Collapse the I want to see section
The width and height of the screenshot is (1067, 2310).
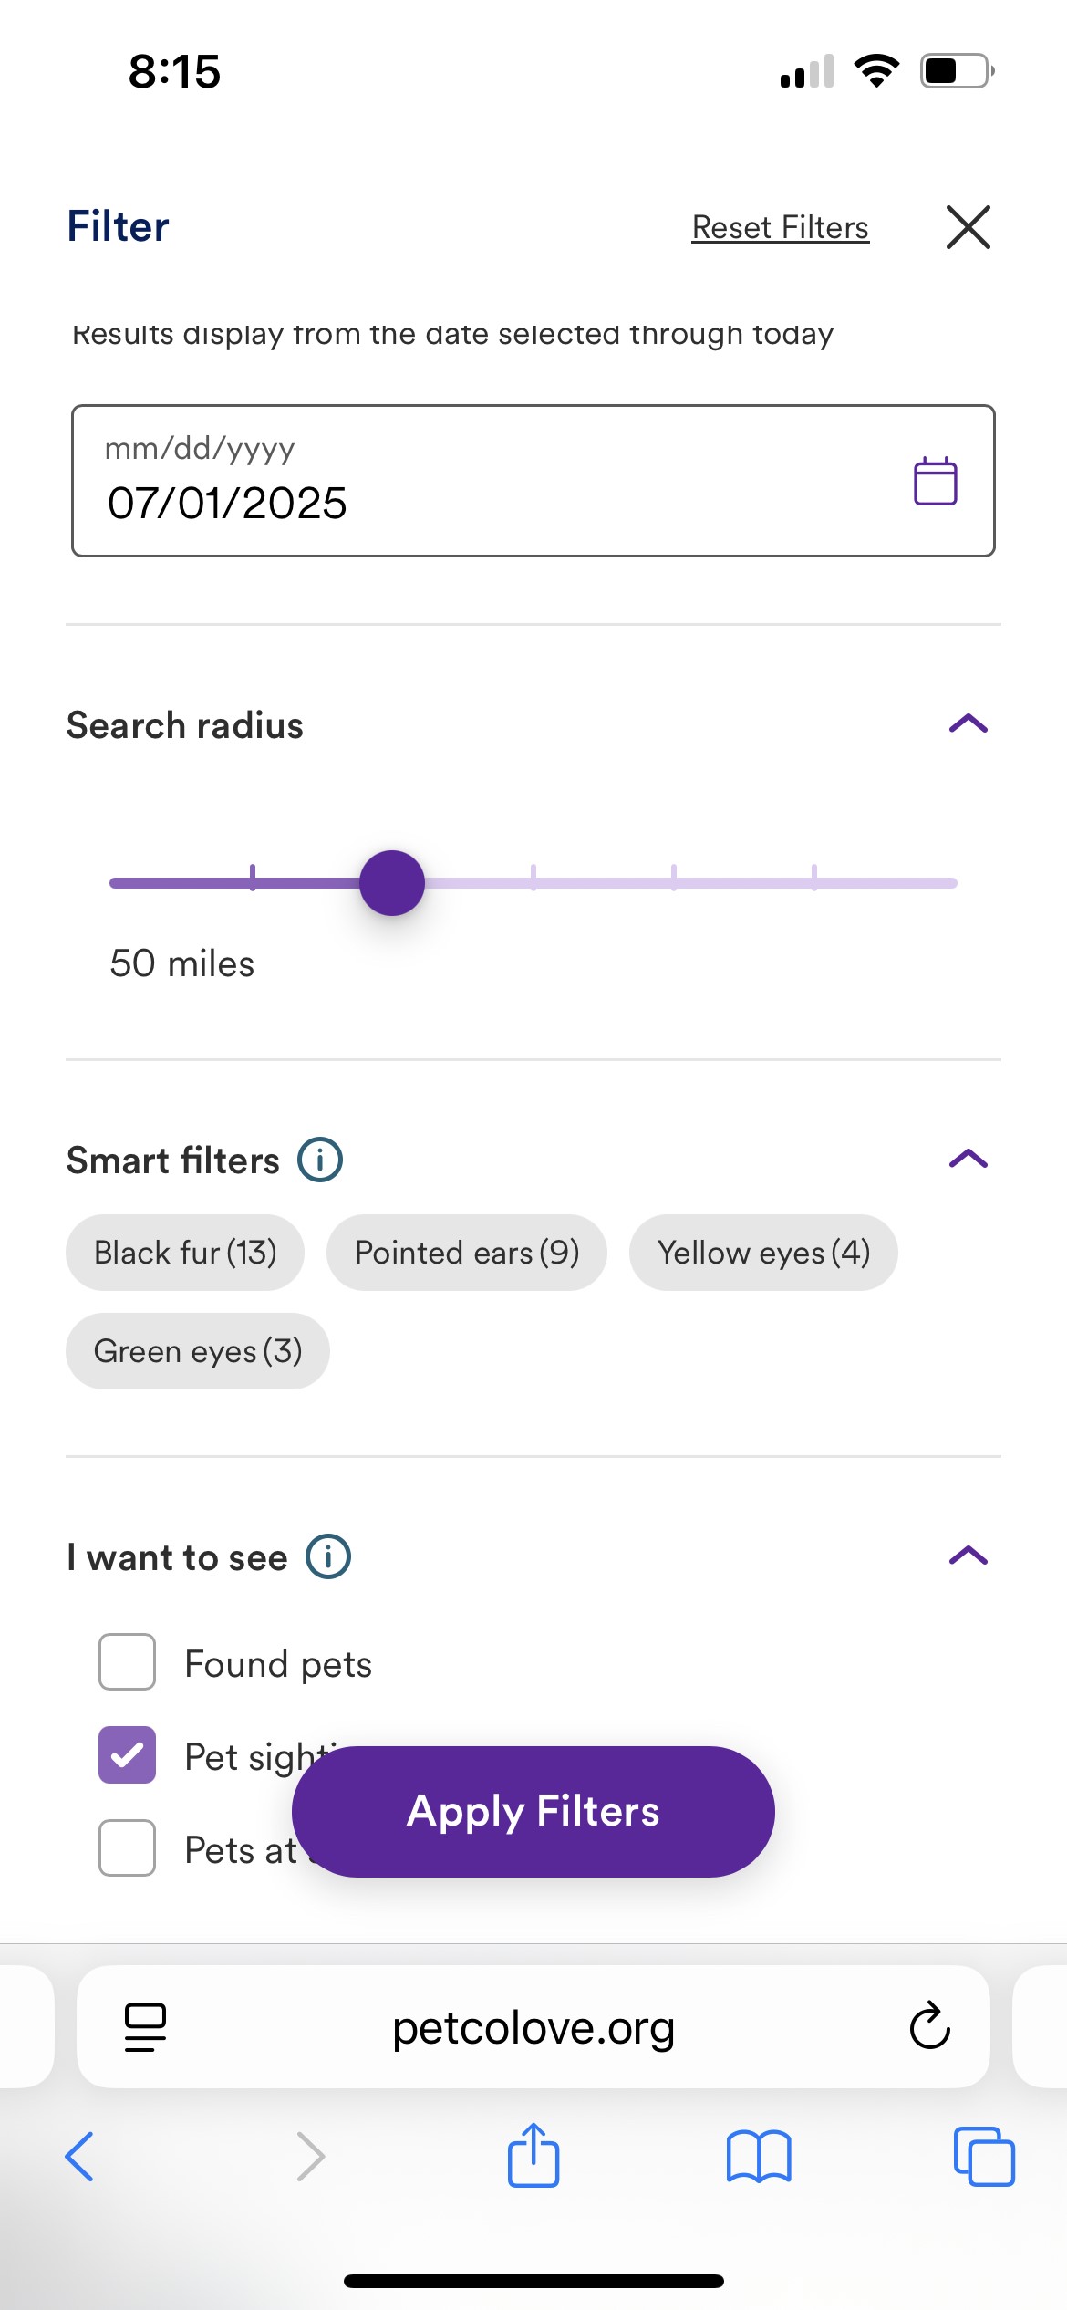coord(969,1556)
